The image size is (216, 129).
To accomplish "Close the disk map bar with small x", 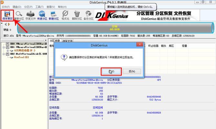I will [2, 23].
